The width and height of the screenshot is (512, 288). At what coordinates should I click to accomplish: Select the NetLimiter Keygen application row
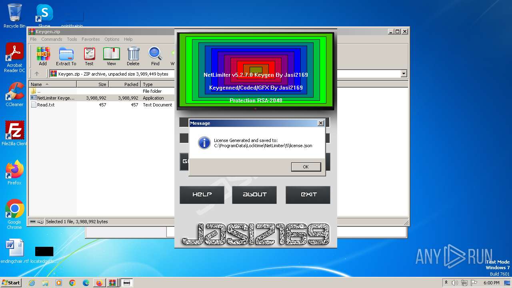102,98
